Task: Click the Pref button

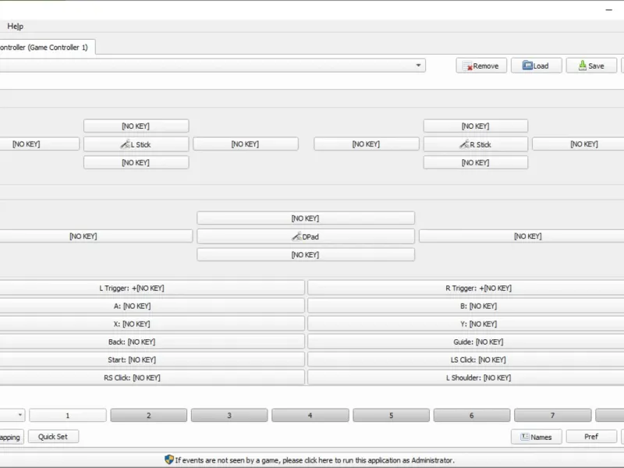Action: tap(591, 437)
